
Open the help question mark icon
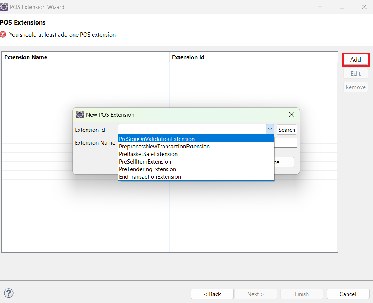point(8,293)
